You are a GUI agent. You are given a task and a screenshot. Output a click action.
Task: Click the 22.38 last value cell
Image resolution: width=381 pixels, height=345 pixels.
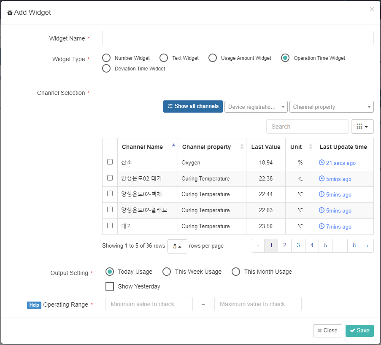tap(266, 179)
